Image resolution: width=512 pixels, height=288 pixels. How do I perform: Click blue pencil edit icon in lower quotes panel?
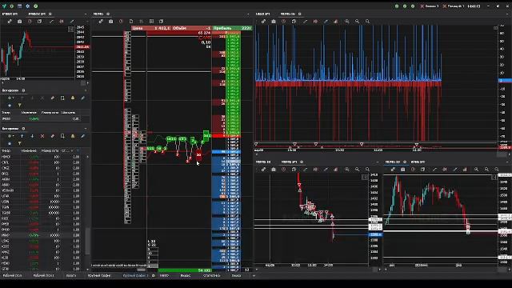[82, 136]
